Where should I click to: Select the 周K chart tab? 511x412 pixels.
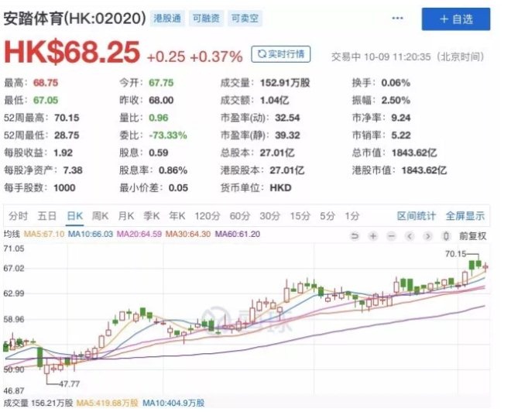coord(100,216)
